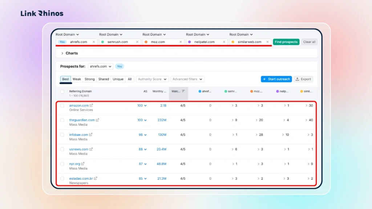Remove semrush.com domain with its X icon
The image size is (372, 209).
pyautogui.click(x=137, y=42)
